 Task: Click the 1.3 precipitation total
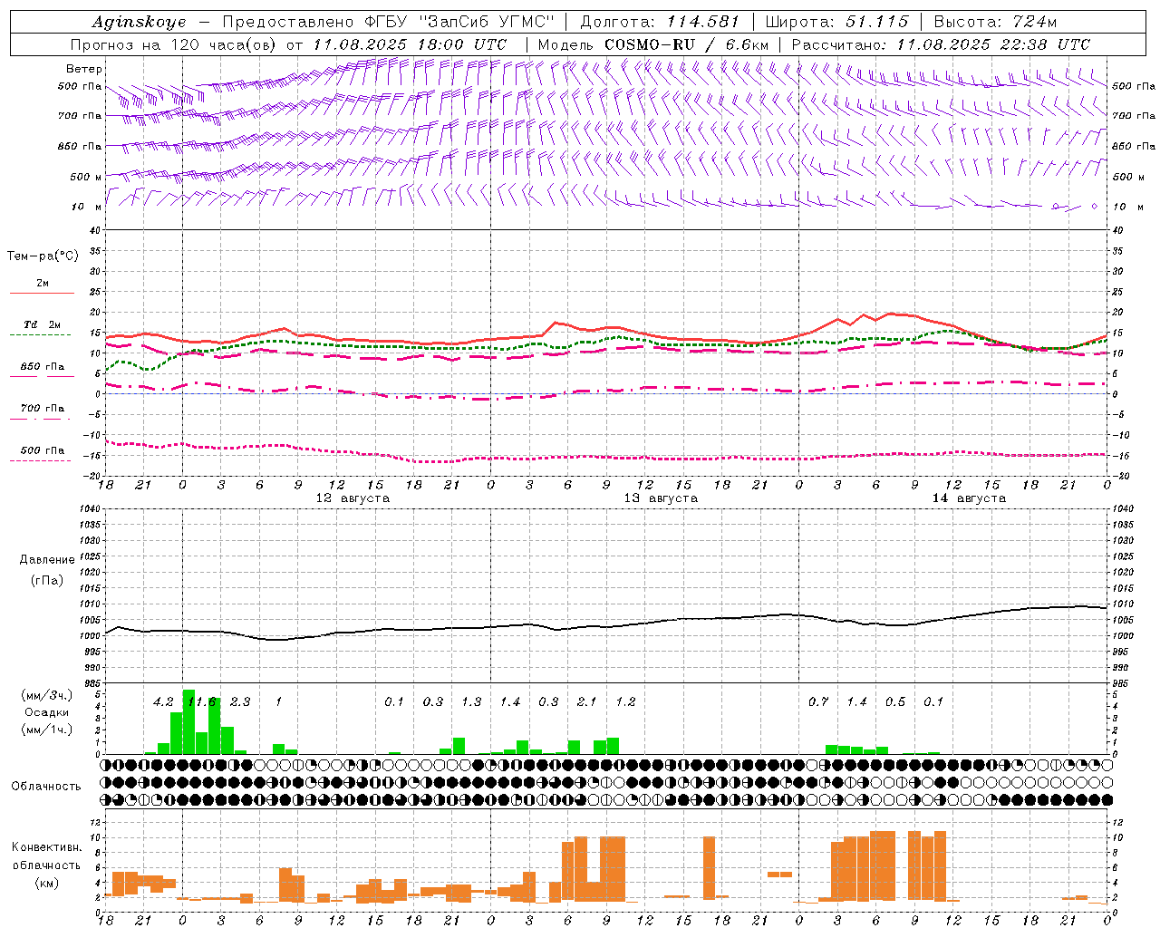(x=471, y=701)
